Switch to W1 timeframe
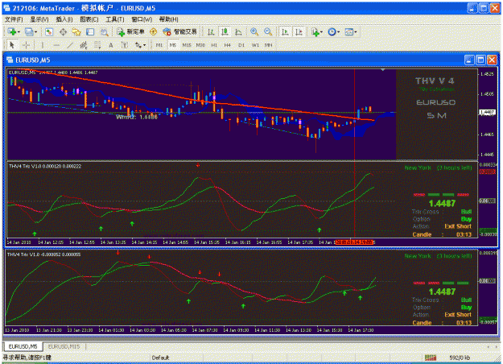This screenshot has height=364, width=503. tap(255, 45)
